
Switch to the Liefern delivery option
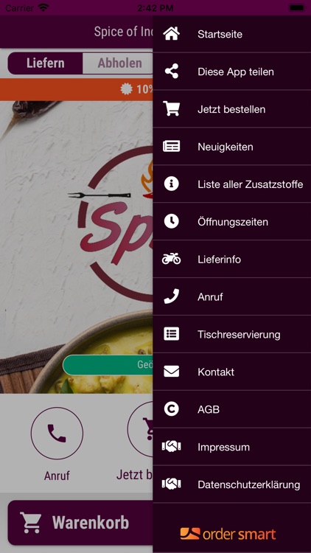pos(46,63)
